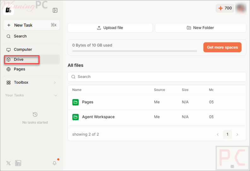
Task: Go to the next page arrow
Action: [237, 134]
